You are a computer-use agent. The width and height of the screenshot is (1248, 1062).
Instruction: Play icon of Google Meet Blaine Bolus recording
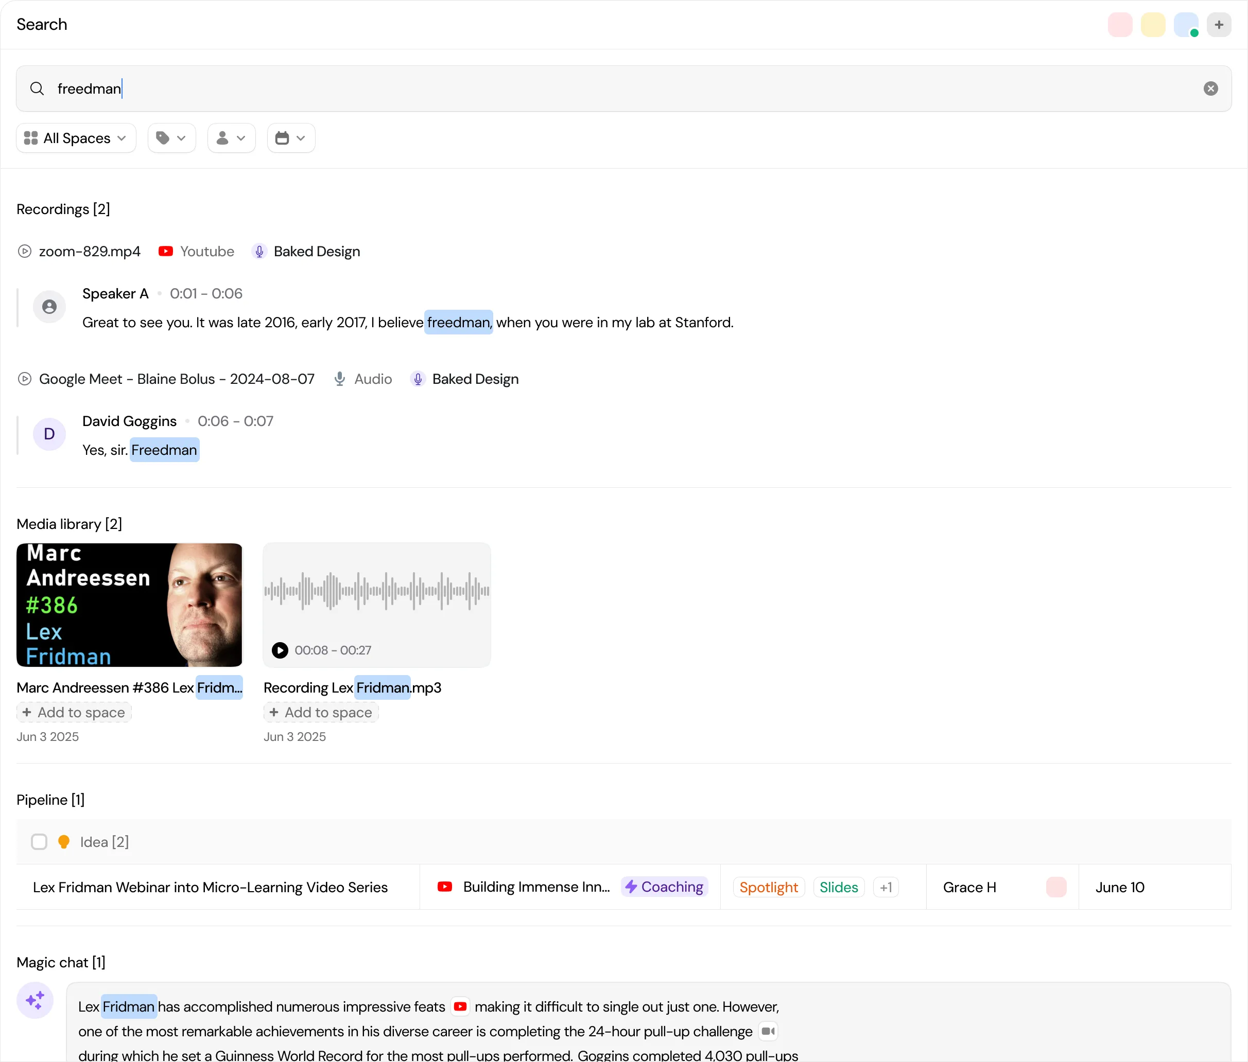point(25,379)
